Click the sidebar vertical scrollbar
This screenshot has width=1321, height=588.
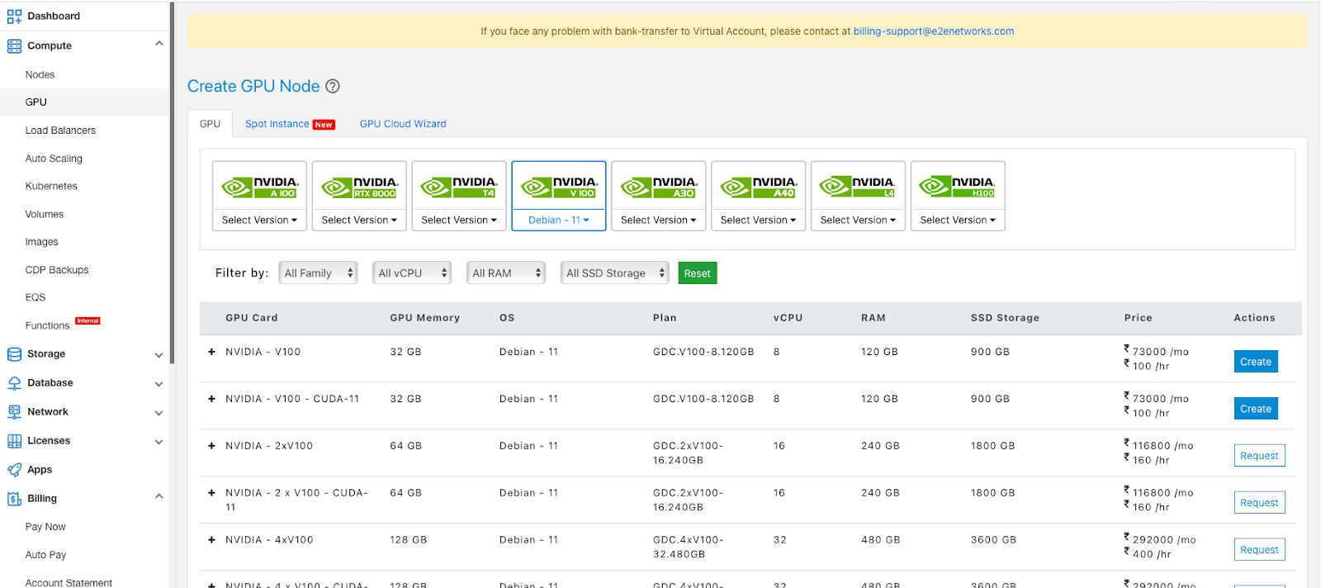(172, 182)
